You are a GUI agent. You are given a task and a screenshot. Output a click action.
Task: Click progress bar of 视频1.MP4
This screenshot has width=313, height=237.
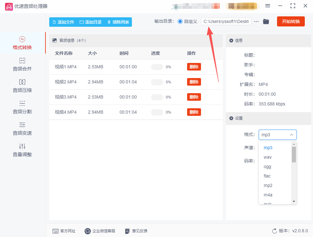(x=157, y=67)
